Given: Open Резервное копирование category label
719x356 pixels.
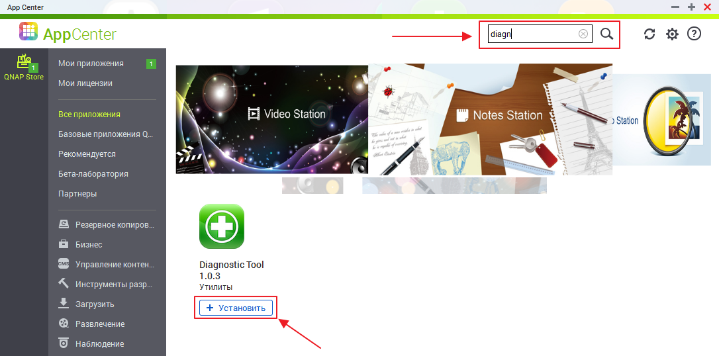Looking at the screenshot, I should click(115, 225).
